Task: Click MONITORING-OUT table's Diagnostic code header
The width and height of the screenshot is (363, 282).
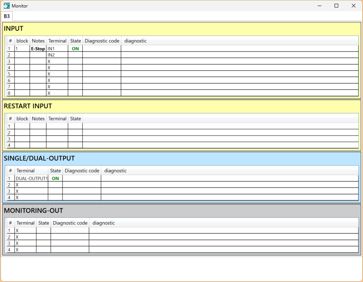Action: tap(70, 223)
